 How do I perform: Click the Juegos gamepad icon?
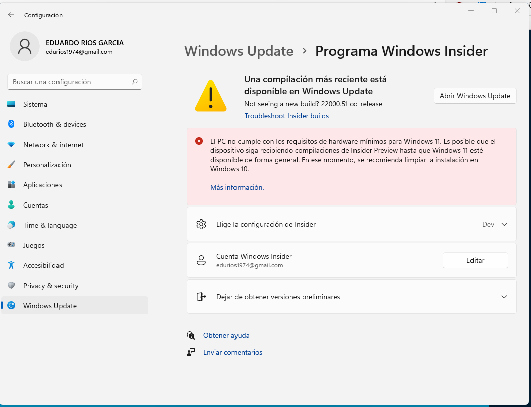tap(11, 245)
